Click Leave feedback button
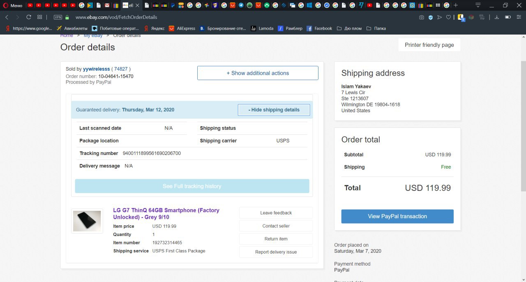This screenshot has height=282, width=526. (276, 213)
